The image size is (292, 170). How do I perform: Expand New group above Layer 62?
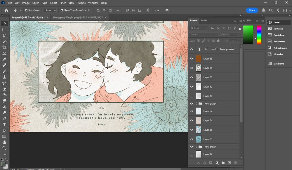tap(197, 103)
